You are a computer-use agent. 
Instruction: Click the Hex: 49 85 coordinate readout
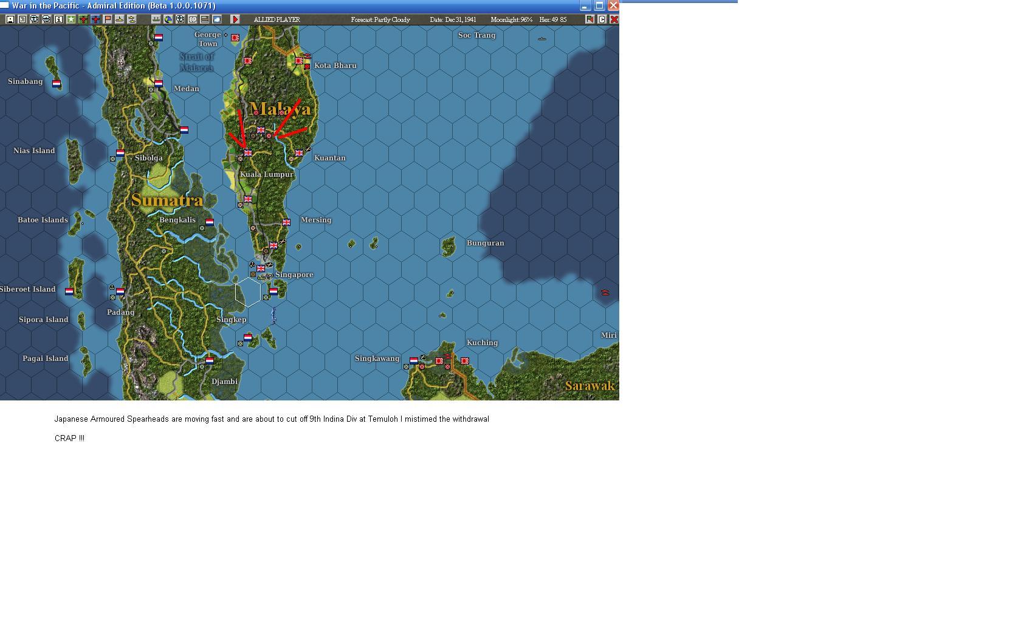point(553,19)
